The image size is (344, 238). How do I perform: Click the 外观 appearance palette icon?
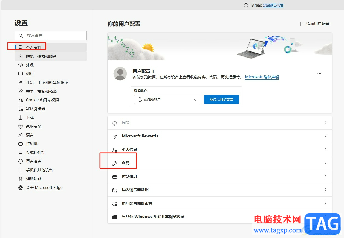[x=21, y=65]
